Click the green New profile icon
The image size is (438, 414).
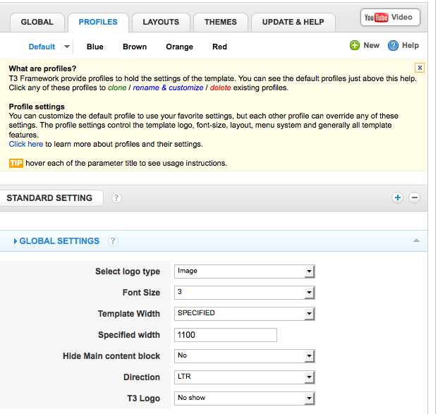(x=355, y=46)
